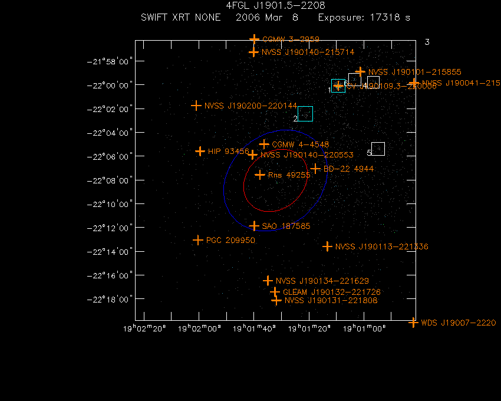501x401 pixels.
Task: Click the 'Exposure: 17318 s' text
Action: click(364, 17)
